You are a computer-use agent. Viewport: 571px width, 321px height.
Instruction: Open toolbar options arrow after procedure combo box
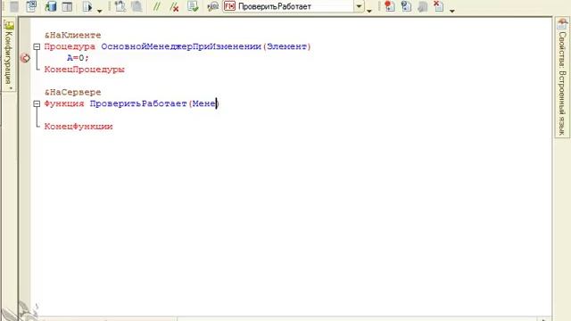pos(369,11)
